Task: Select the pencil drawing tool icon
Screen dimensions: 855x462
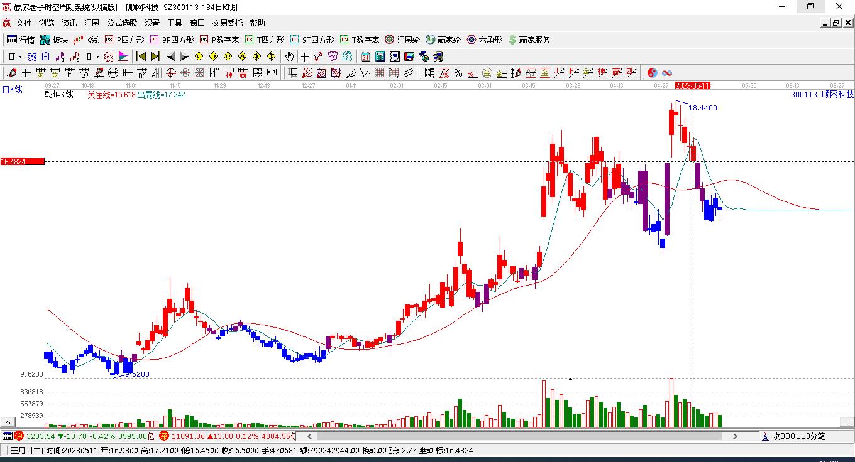Action: (13, 73)
